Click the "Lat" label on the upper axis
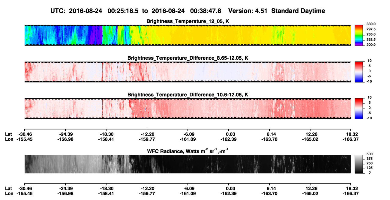 coord(9,134)
